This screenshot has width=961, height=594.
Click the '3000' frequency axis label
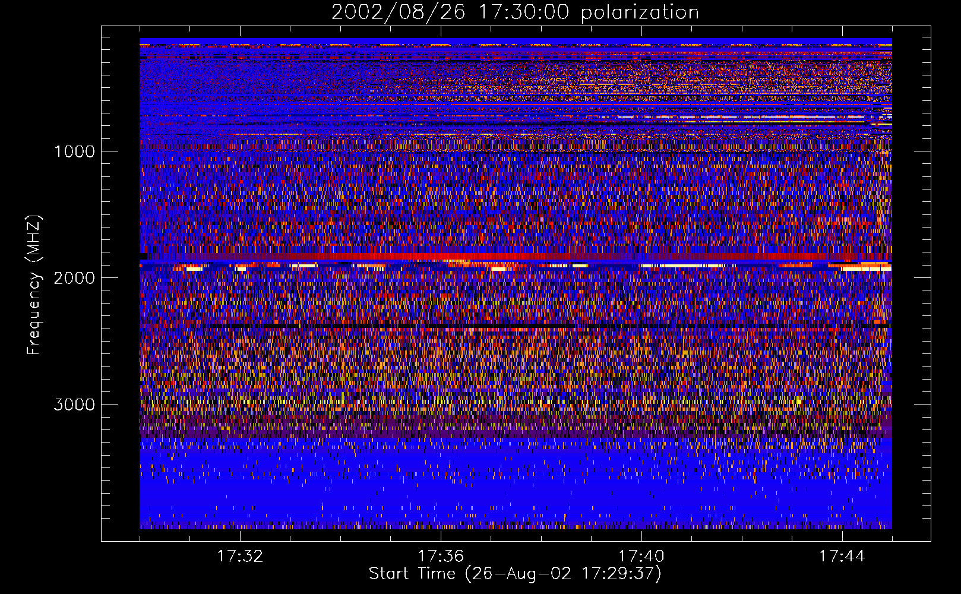(74, 405)
